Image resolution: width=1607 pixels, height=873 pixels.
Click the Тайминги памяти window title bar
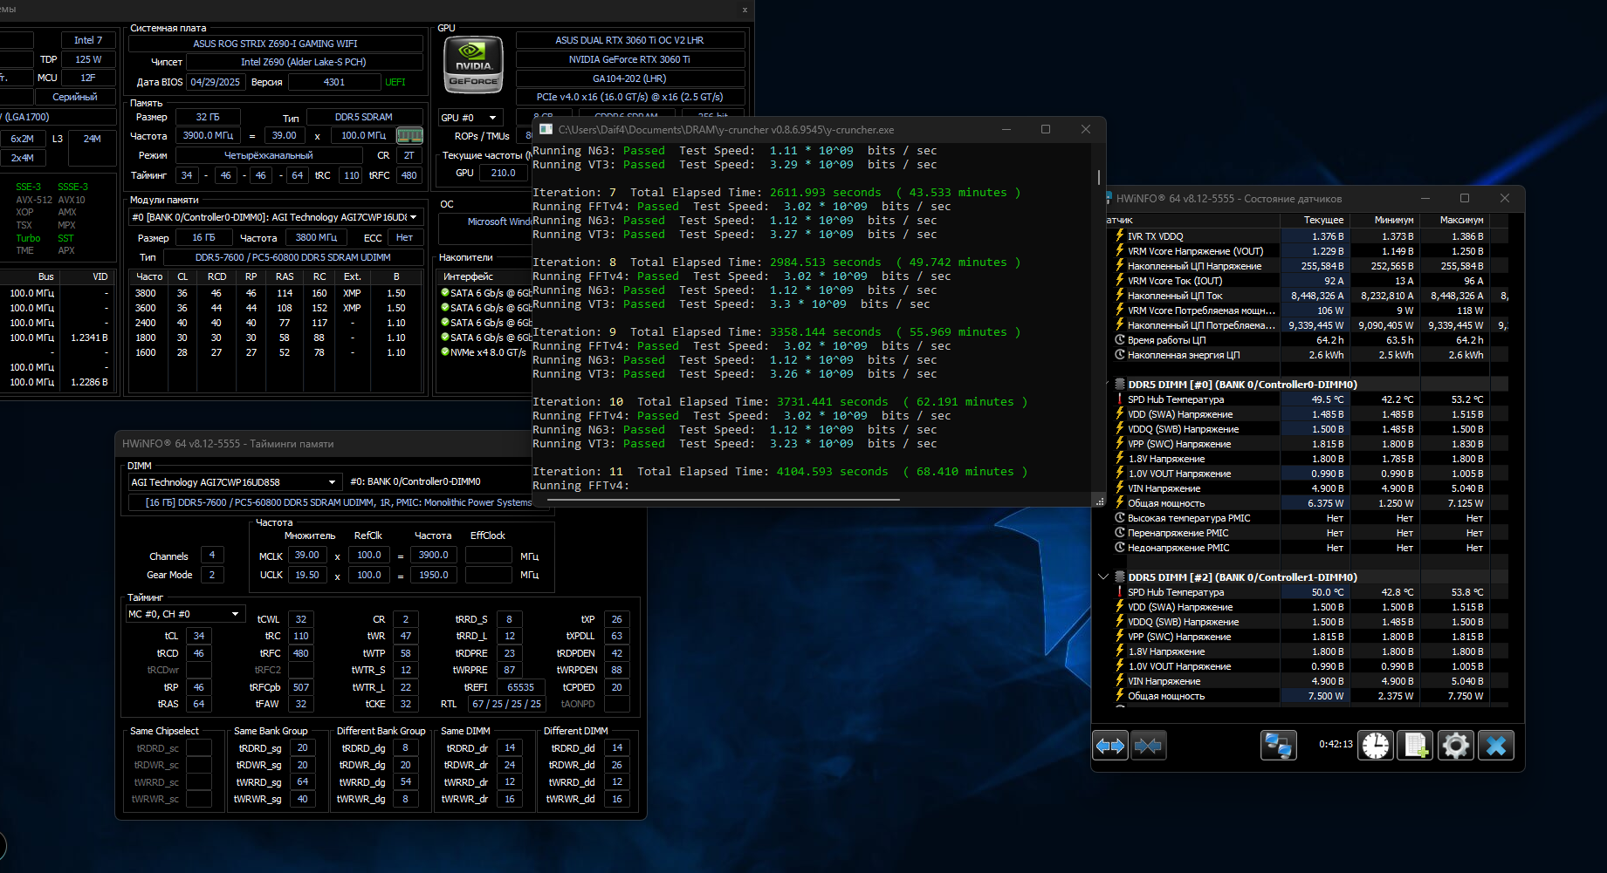tap(324, 444)
